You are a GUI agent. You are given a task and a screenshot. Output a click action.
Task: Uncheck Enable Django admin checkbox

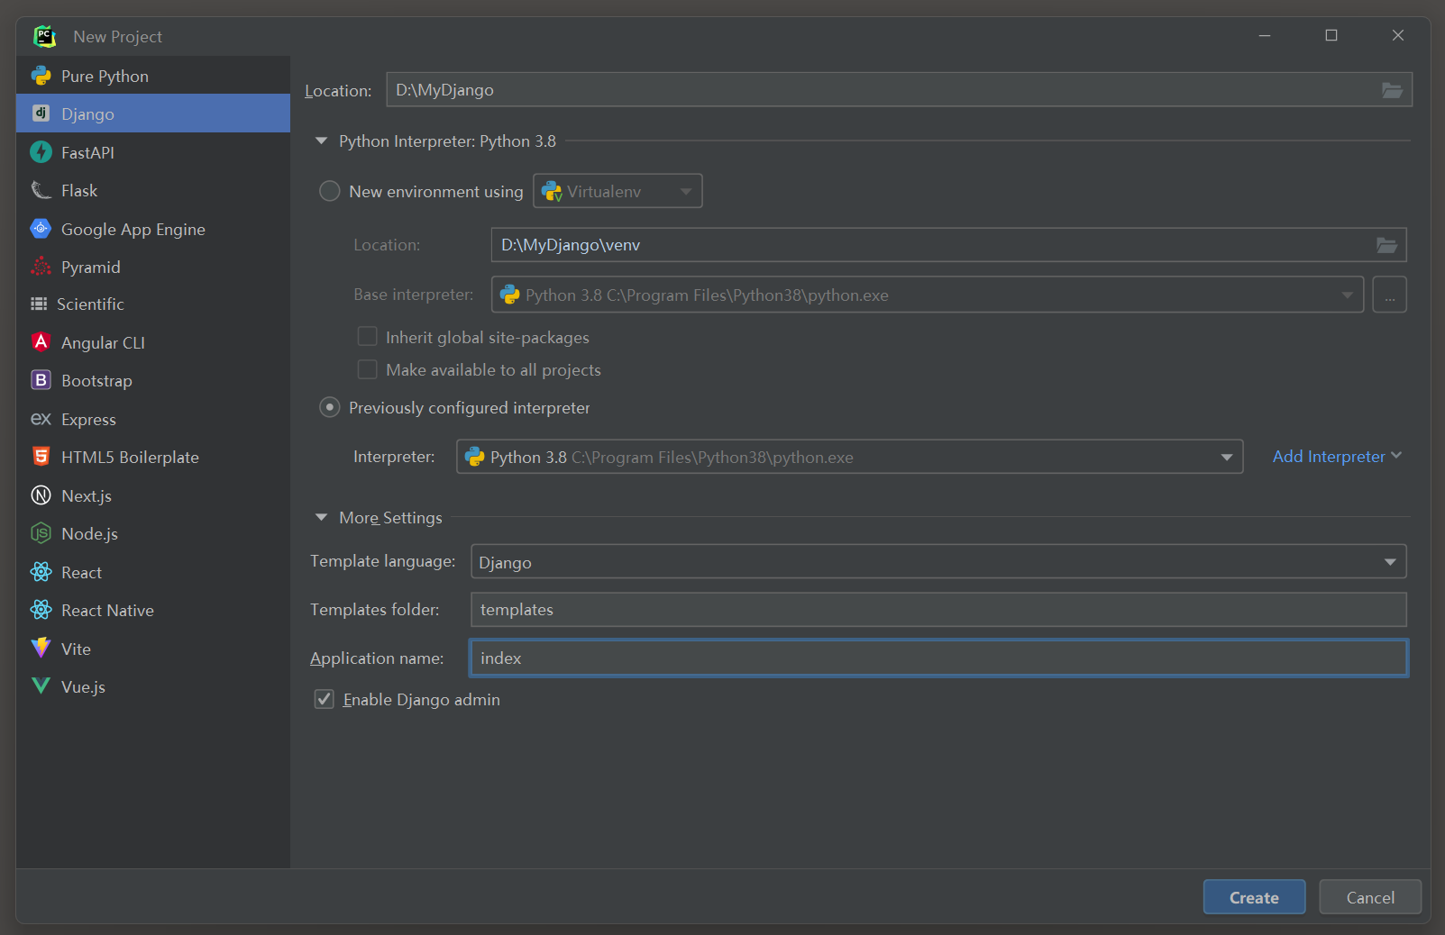[x=325, y=699]
